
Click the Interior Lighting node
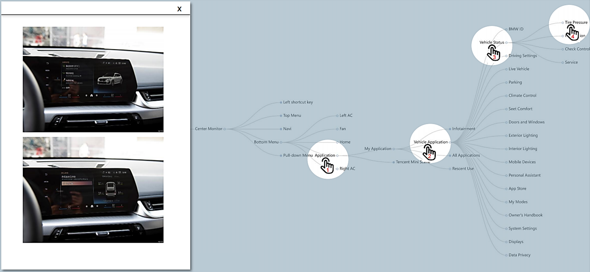[523, 149]
